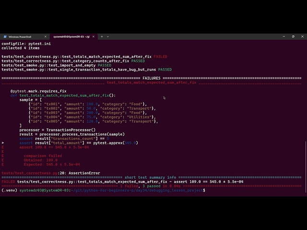Click the tx001 transaction row
The width and height of the screenshot is (307, 230).
tap(87, 104)
